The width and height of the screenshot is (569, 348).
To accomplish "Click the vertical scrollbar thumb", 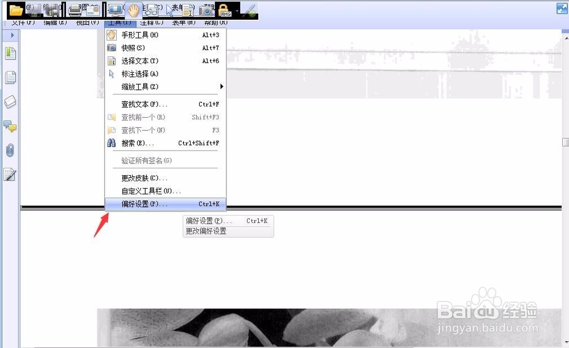I will tap(566, 142).
